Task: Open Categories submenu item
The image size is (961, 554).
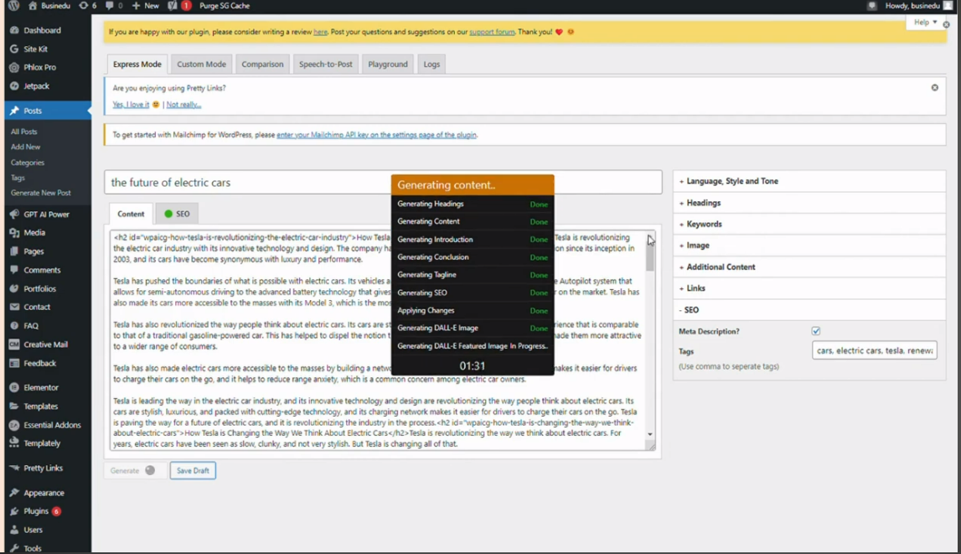Action: tap(28, 163)
